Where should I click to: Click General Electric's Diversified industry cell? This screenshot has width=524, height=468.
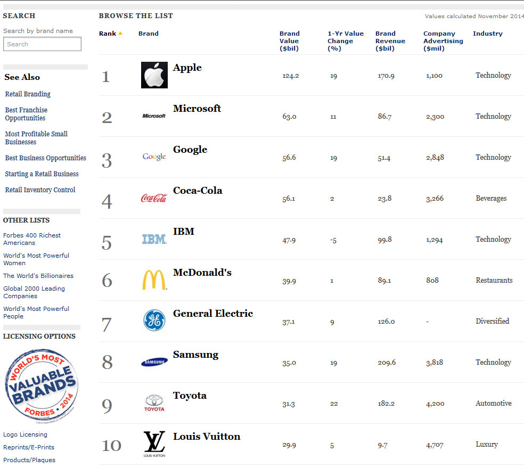(493, 322)
